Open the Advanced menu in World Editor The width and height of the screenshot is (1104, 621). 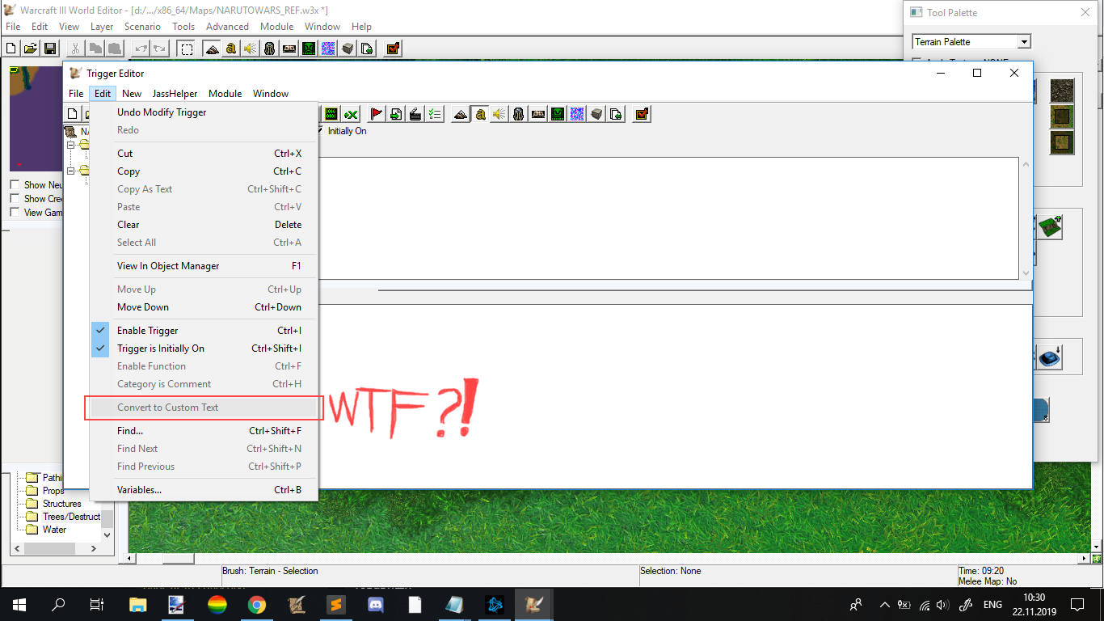click(227, 27)
